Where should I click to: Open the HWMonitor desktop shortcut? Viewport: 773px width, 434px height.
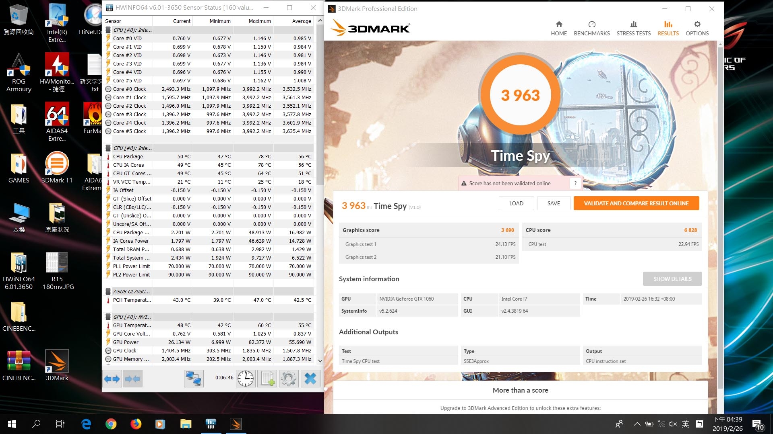click(x=57, y=73)
